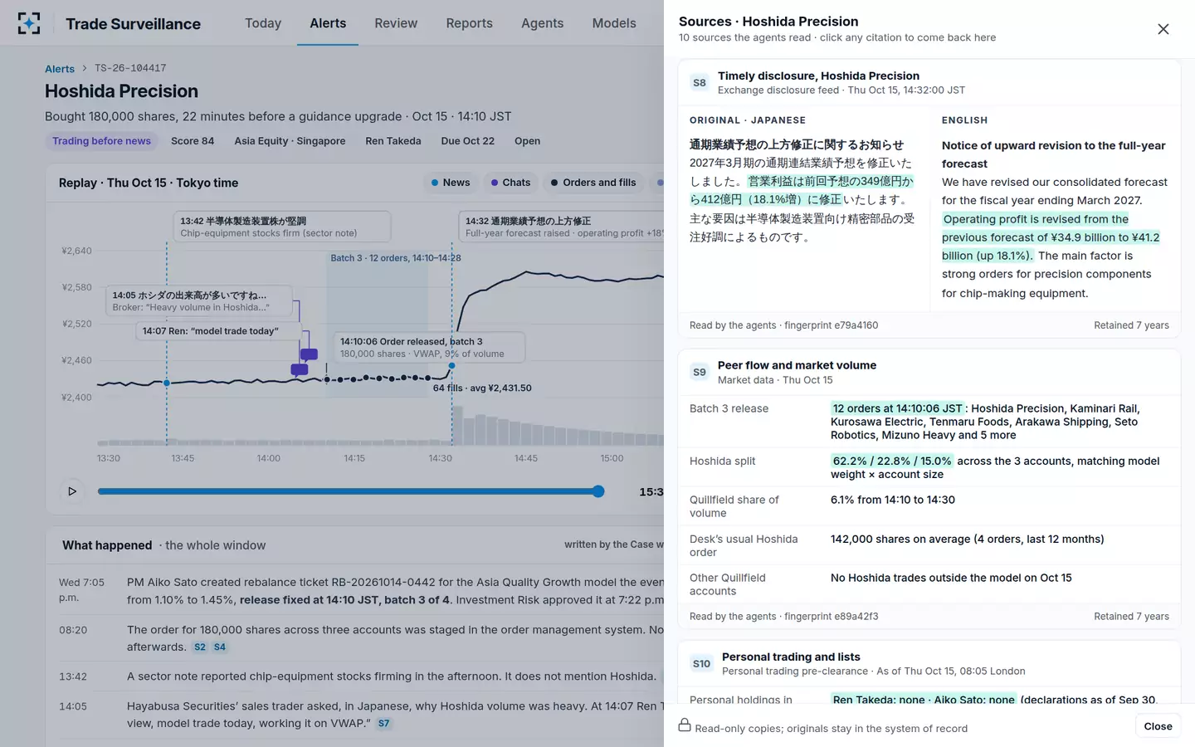Click 'fingerprint e79a4160' text

(x=831, y=325)
